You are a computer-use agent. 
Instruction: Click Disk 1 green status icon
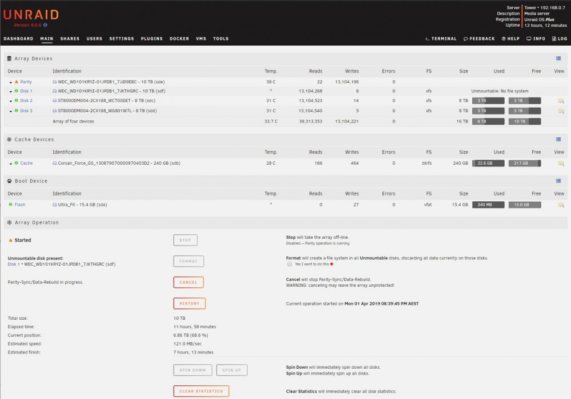[x=16, y=91]
